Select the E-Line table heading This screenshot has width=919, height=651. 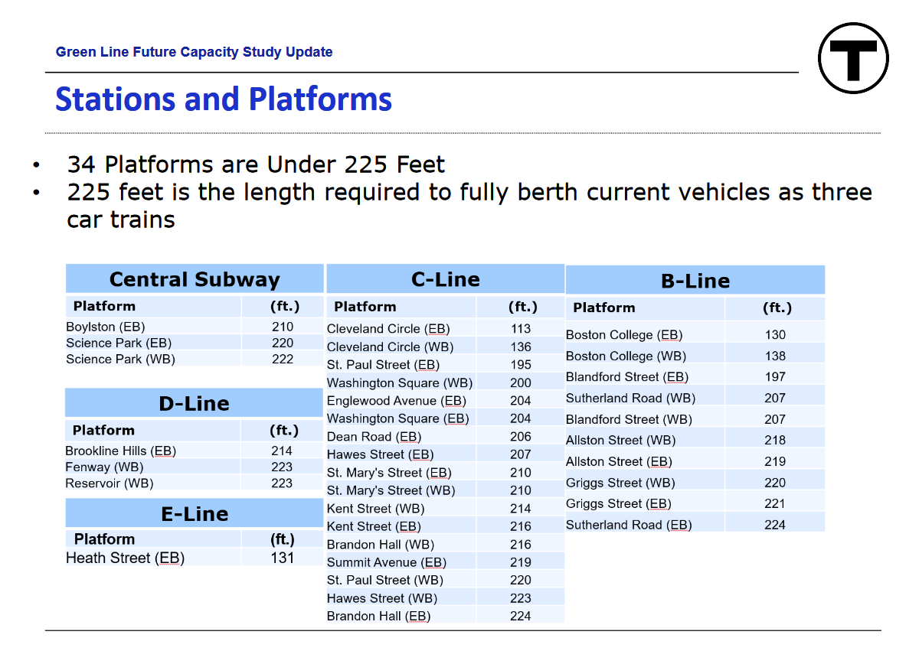pos(194,513)
